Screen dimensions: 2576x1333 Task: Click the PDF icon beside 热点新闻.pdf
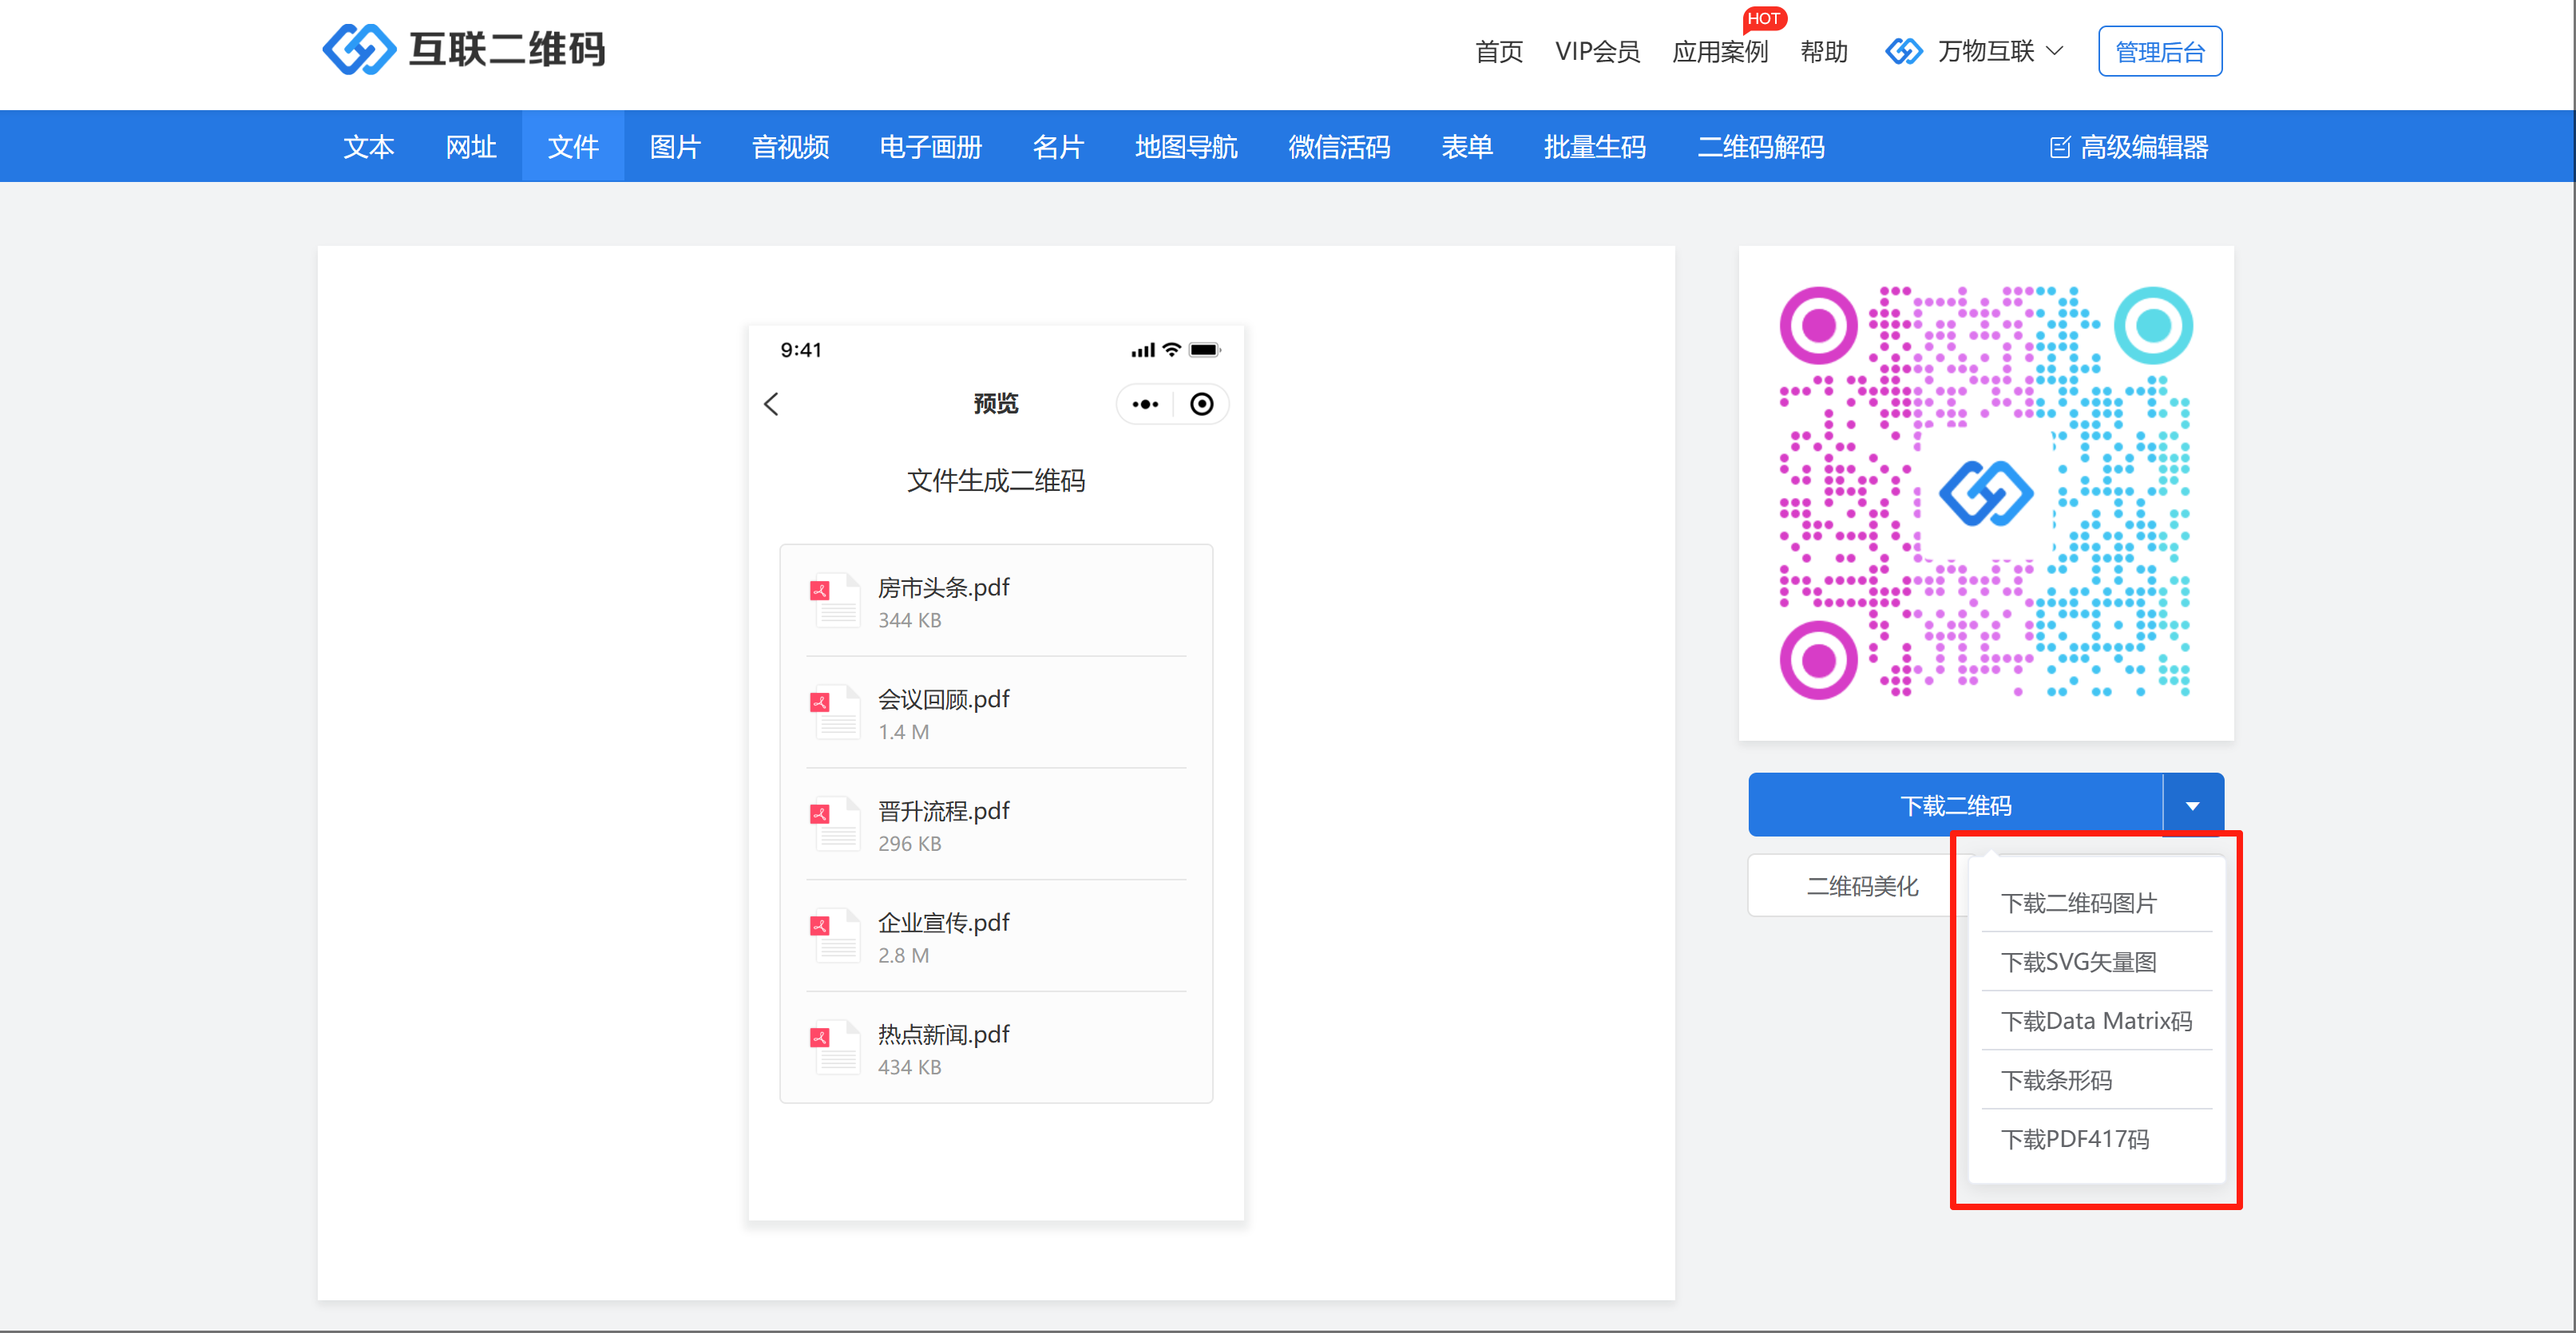click(x=834, y=1047)
